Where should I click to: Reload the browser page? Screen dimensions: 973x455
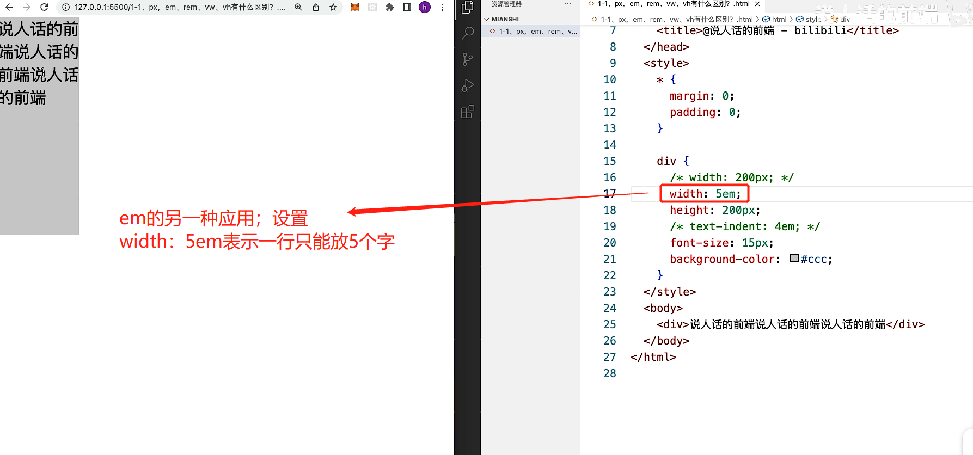pos(44,7)
